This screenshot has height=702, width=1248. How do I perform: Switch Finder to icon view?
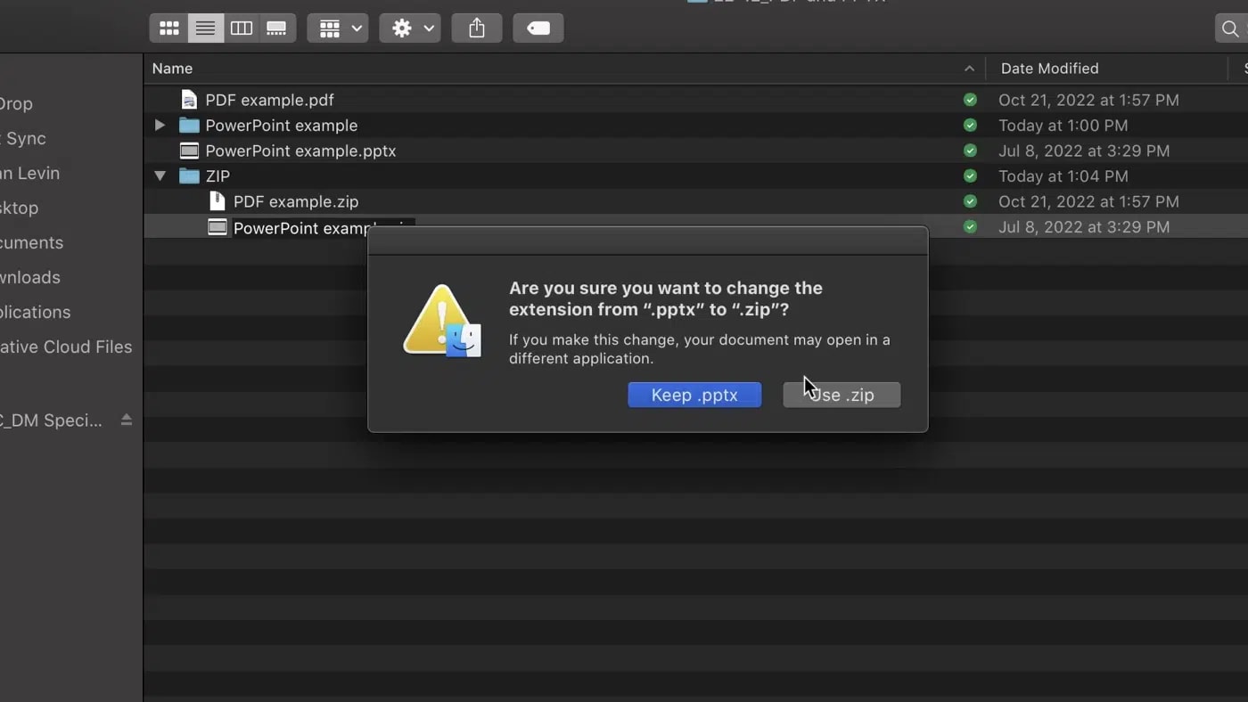point(168,28)
